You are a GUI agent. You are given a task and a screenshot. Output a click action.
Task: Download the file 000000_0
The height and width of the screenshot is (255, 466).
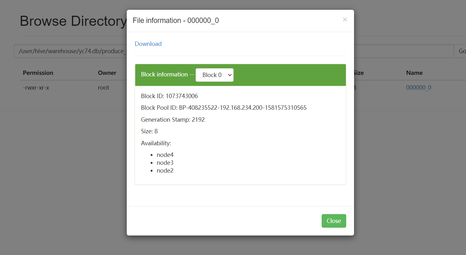coord(148,44)
